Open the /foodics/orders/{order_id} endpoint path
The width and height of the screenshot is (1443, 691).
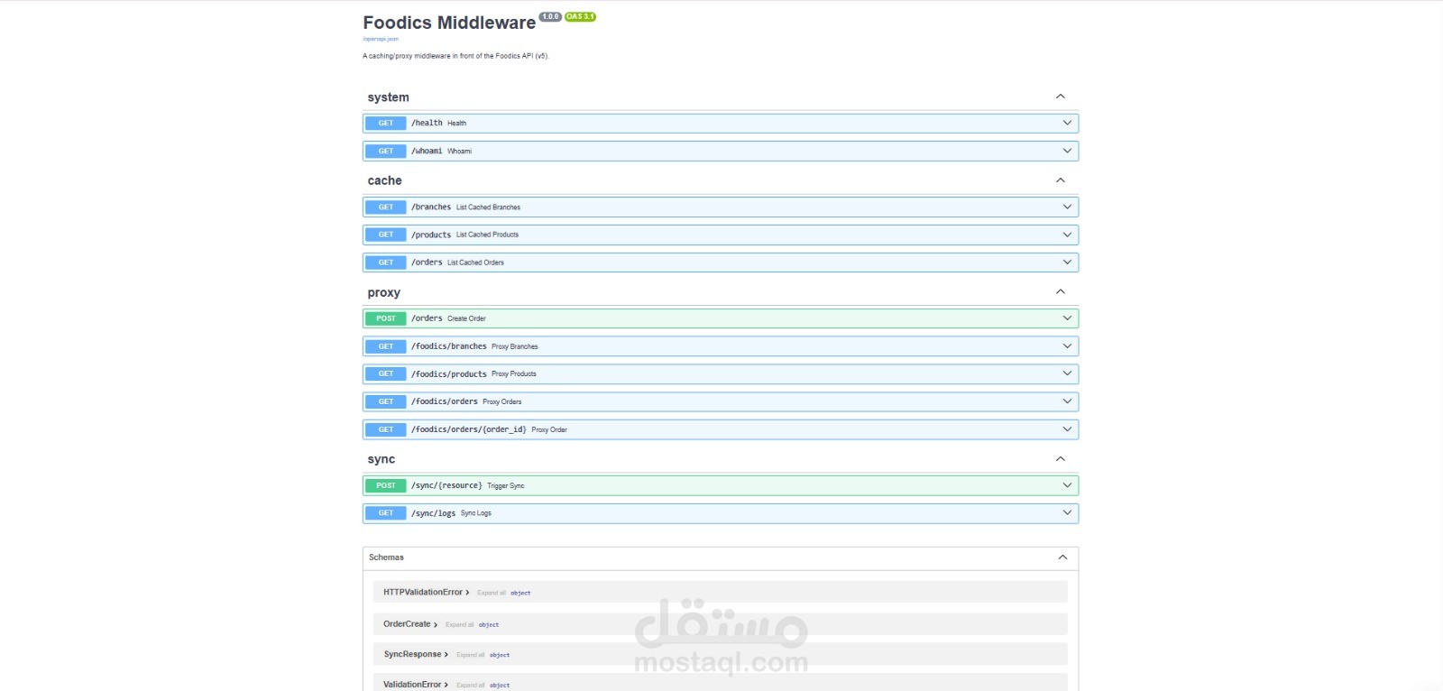469,429
